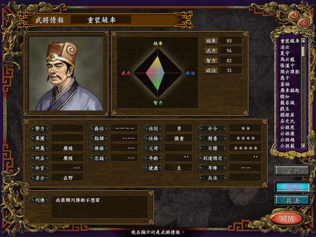This screenshot has height=237, width=316.
Task: Click the 兵法 label in the info panel
Action: [x=212, y=178]
